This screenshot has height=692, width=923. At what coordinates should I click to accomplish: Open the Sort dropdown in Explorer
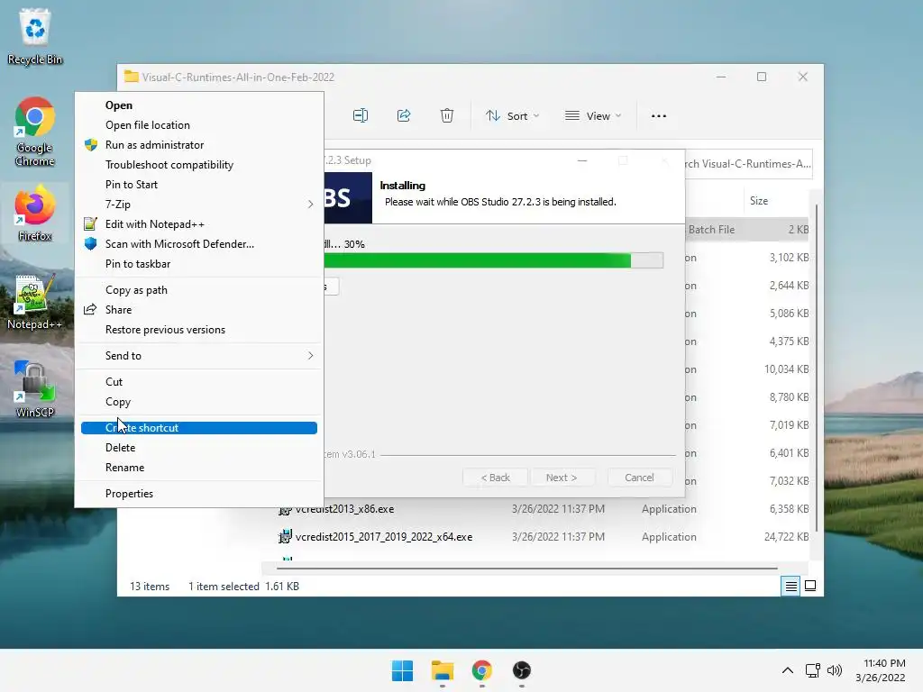[512, 116]
